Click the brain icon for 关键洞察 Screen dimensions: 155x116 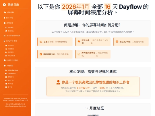coord(5,66)
